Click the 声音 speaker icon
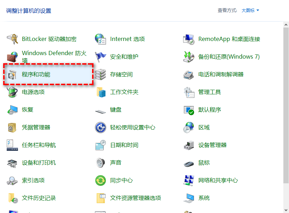The height and width of the screenshot is (213, 289). coord(101,163)
